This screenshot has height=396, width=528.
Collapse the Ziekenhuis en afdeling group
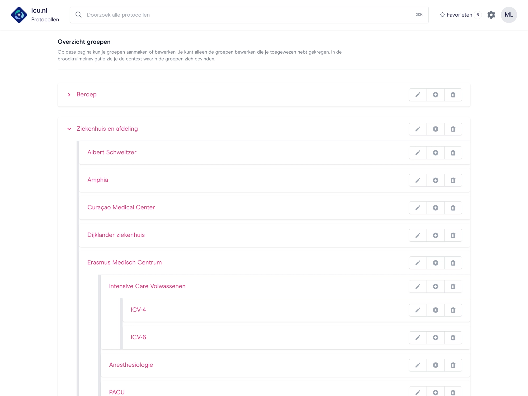click(69, 129)
